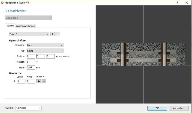This screenshot has height=113, width=192.
Task: Remove track with minus button next to Spur: 0
Action: click(x=58, y=34)
